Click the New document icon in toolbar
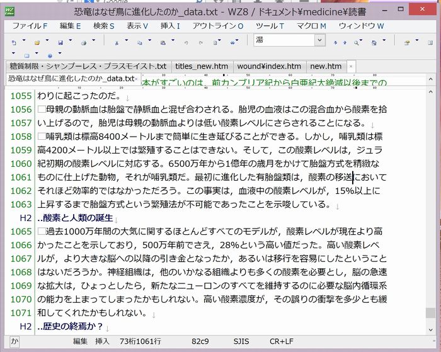The image size is (441, 352). [14, 42]
